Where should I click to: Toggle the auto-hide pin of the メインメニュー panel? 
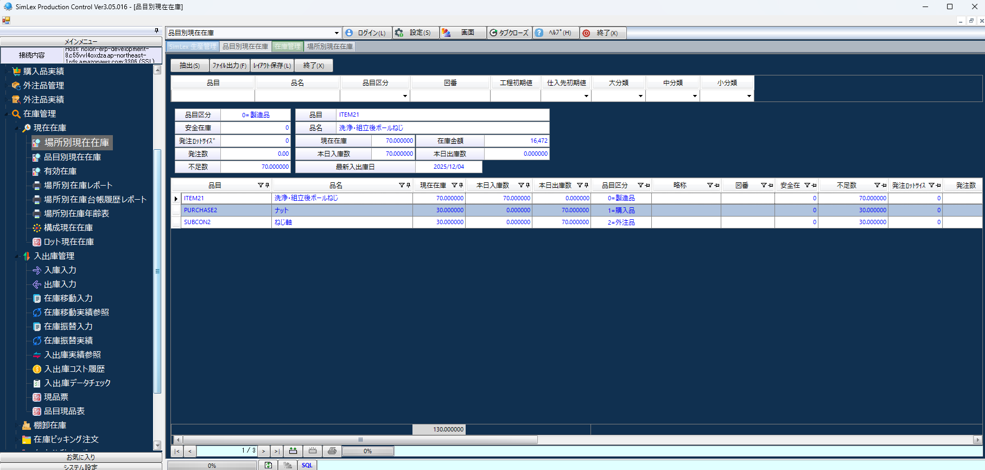coord(156,31)
